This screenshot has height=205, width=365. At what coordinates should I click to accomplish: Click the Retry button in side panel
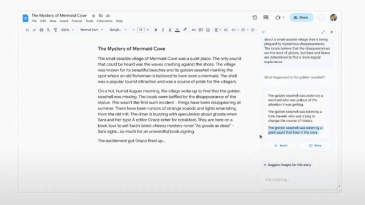click(315, 146)
